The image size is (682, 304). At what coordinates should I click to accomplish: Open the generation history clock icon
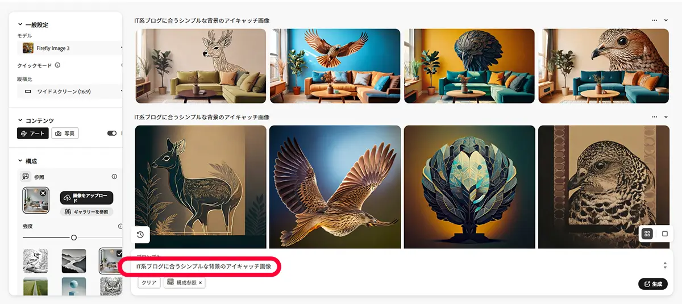[141, 235]
